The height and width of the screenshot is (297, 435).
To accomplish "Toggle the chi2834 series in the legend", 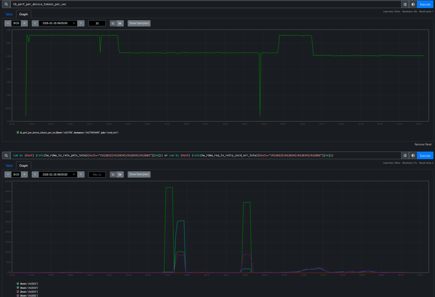I will click(x=29, y=288).
